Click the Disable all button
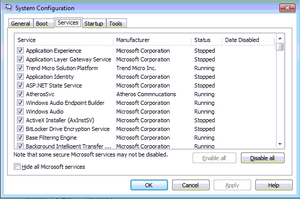 262,158
